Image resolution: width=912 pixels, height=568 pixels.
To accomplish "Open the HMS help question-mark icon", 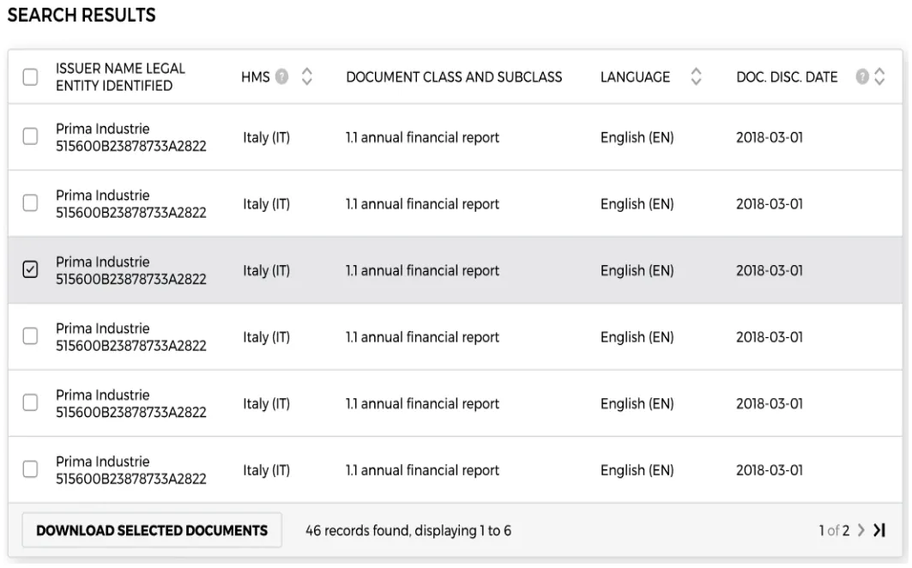I will point(281,76).
